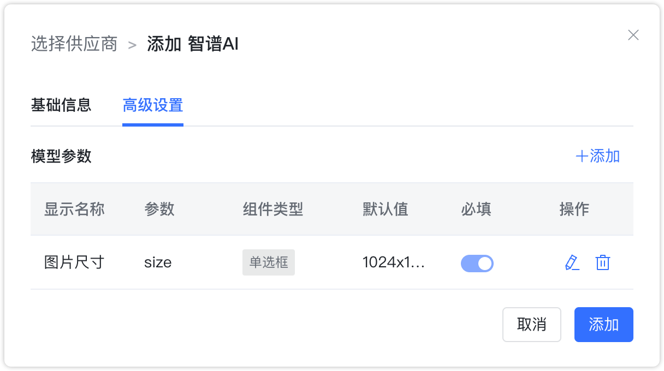The height and width of the screenshot is (371, 664).
Task: Click the edit pencil icon for 图片尺寸
Action: (572, 263)
